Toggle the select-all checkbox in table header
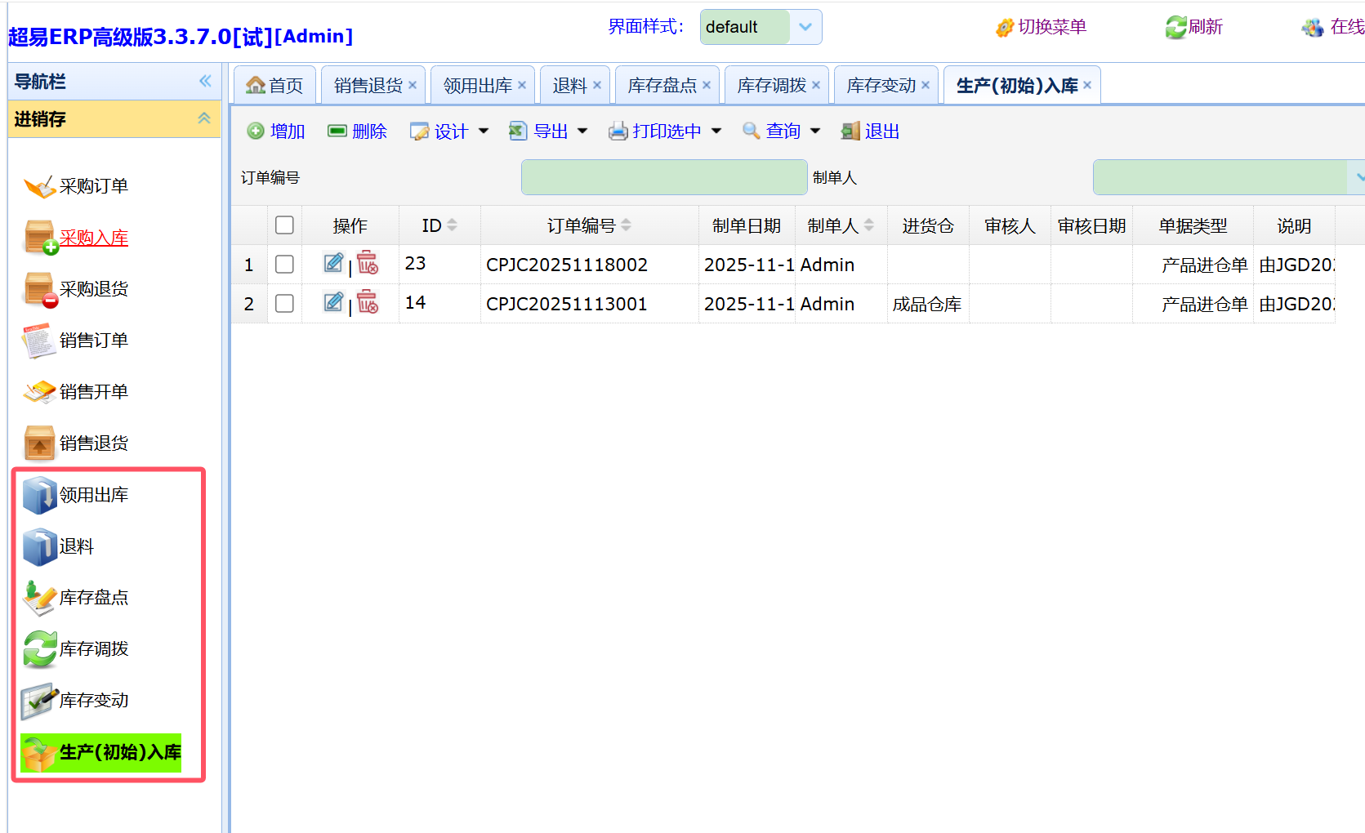 (x=284, y=225)
